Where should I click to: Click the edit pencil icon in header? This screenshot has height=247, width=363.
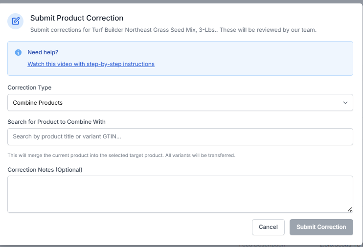click(15, 21)
